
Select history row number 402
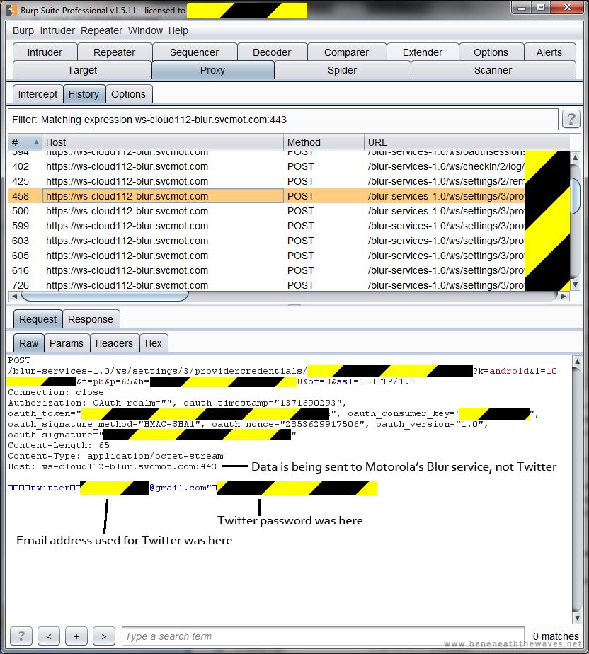(266, 166)
